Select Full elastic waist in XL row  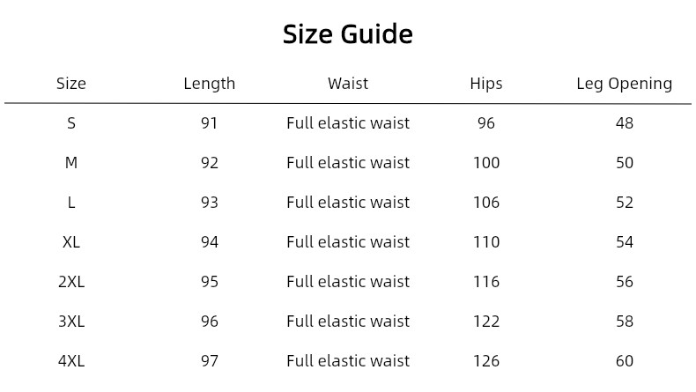pos(348,242)
